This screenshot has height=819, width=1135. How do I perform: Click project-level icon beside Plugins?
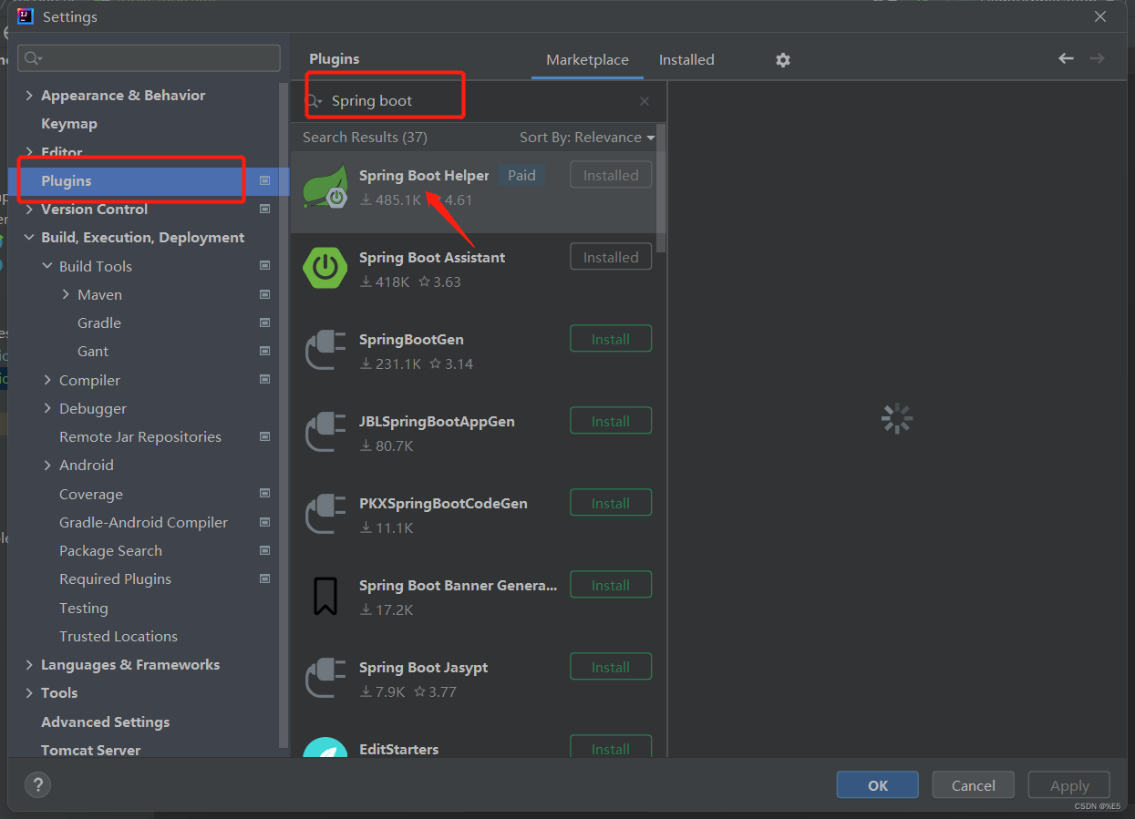click(264, 180)
